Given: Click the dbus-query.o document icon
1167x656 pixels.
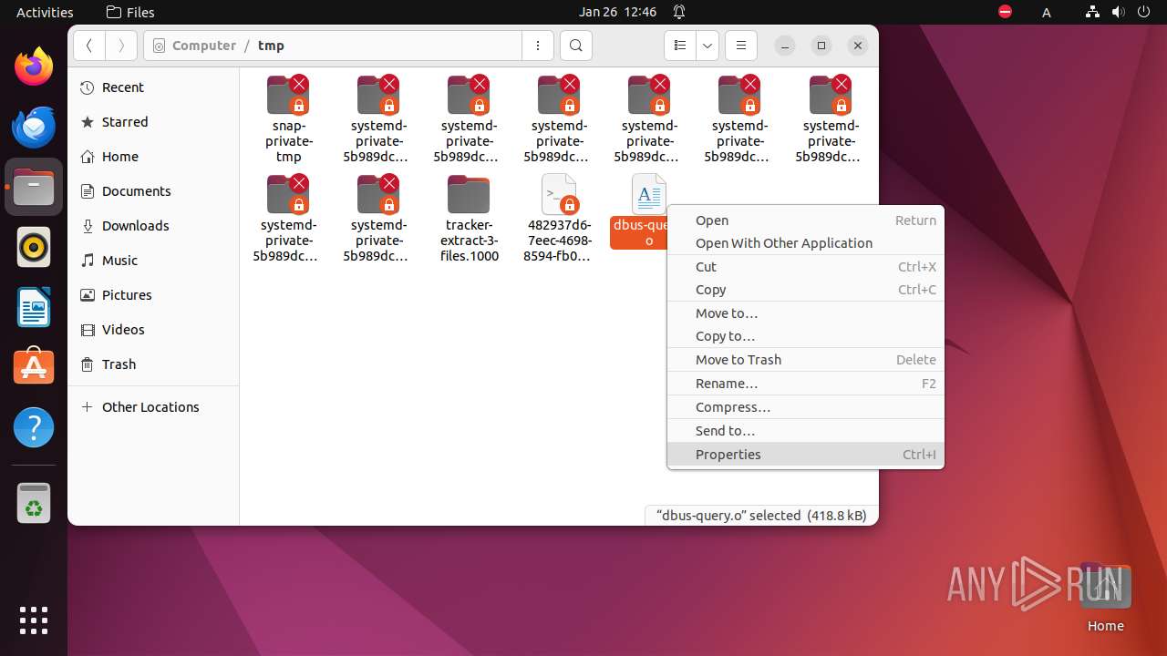Looking at the screenshot, I should (x=649, y=193).
